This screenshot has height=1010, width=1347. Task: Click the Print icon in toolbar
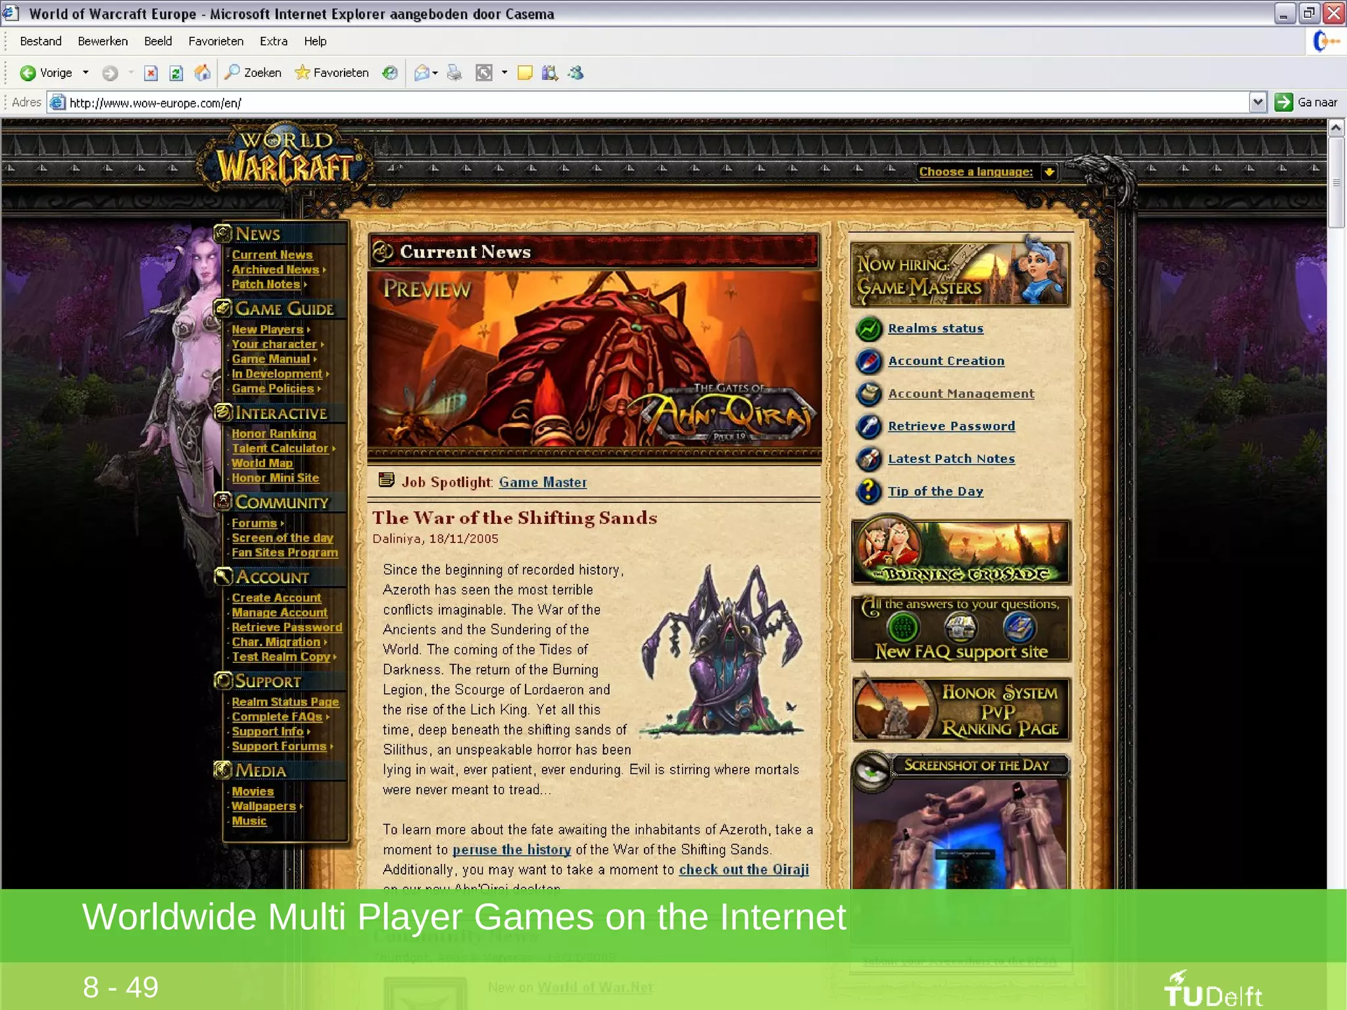click(x=454, y=73)
